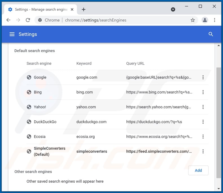Image resolution: width=223 pixels, height=193 pixels.
Task: Open the user profile avatar
Action: (205, 20)
